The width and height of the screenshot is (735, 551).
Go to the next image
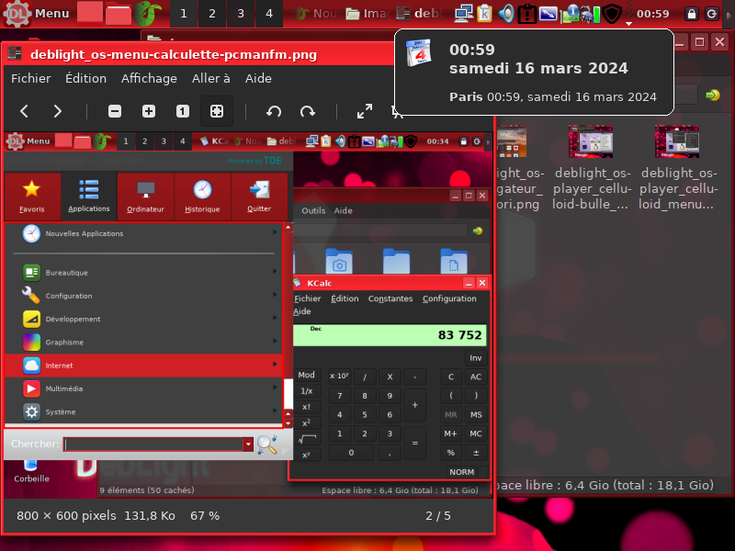(57, 111)
